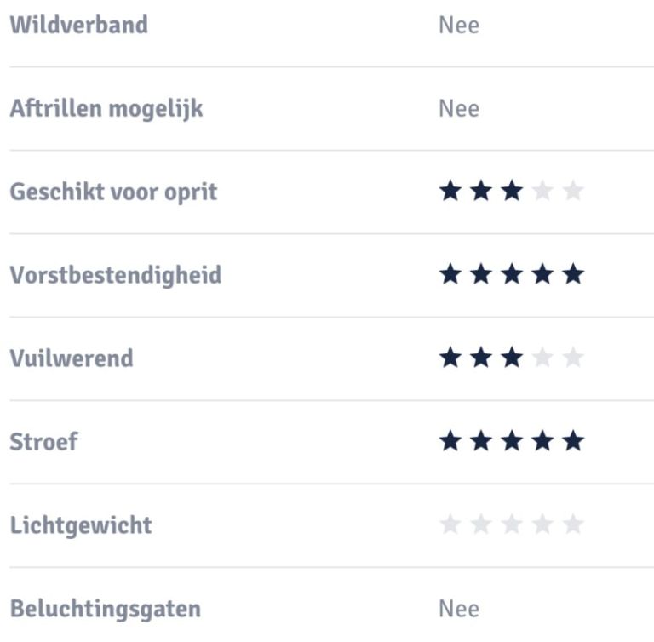Select the Lichtgewicht label
The height and width of the screenshot is (642, 654).
coord(81,525)
